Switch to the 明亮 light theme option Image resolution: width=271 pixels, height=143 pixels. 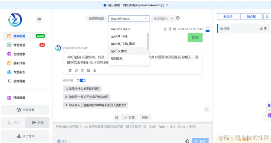[x=37, y=122]
